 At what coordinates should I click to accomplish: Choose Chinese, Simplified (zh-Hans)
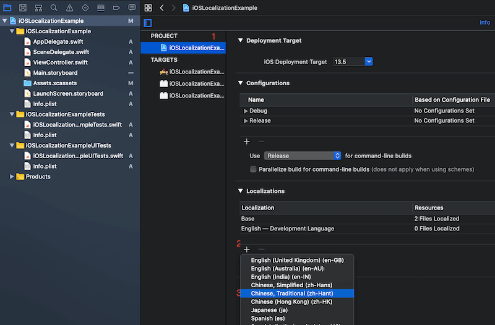(x=297, y=285)
